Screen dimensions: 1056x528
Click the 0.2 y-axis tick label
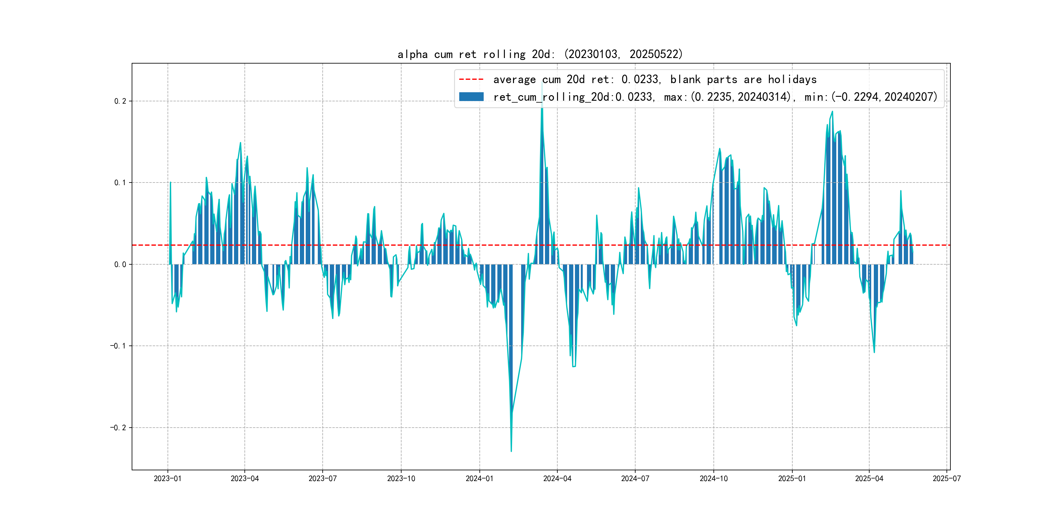tap(120, 101)
